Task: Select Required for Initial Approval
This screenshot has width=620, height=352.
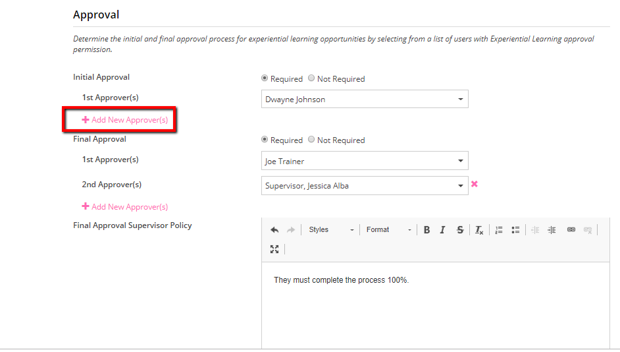Action: click(x=265, y=78)
